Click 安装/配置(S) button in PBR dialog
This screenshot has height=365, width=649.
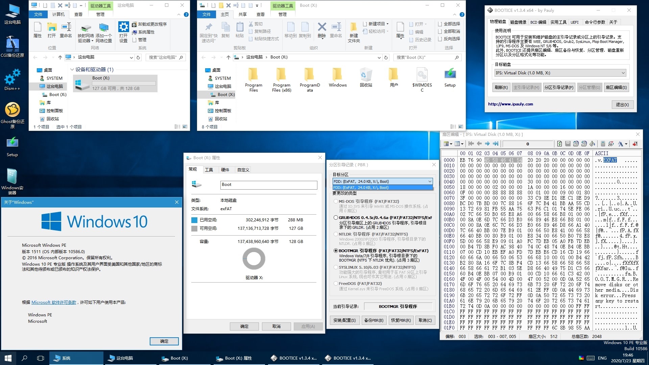(x=344, y=320)
